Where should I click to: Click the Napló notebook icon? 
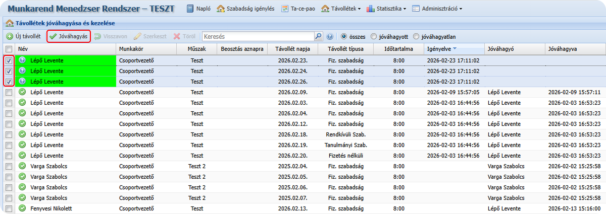190,9
